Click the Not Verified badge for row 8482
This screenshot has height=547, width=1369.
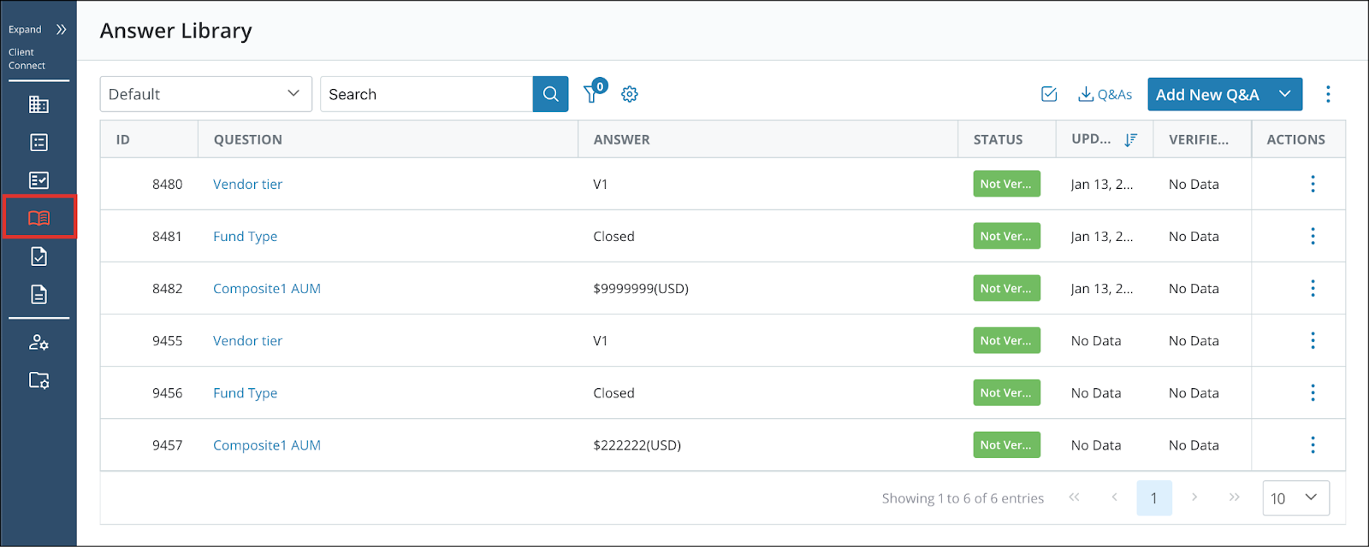click(1006, 288)
